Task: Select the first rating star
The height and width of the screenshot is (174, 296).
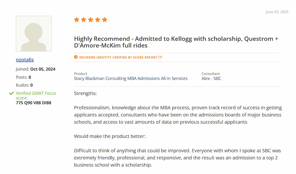Action: click(77, 19)
